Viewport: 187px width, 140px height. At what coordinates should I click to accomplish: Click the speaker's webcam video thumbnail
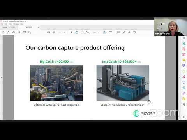171,27
